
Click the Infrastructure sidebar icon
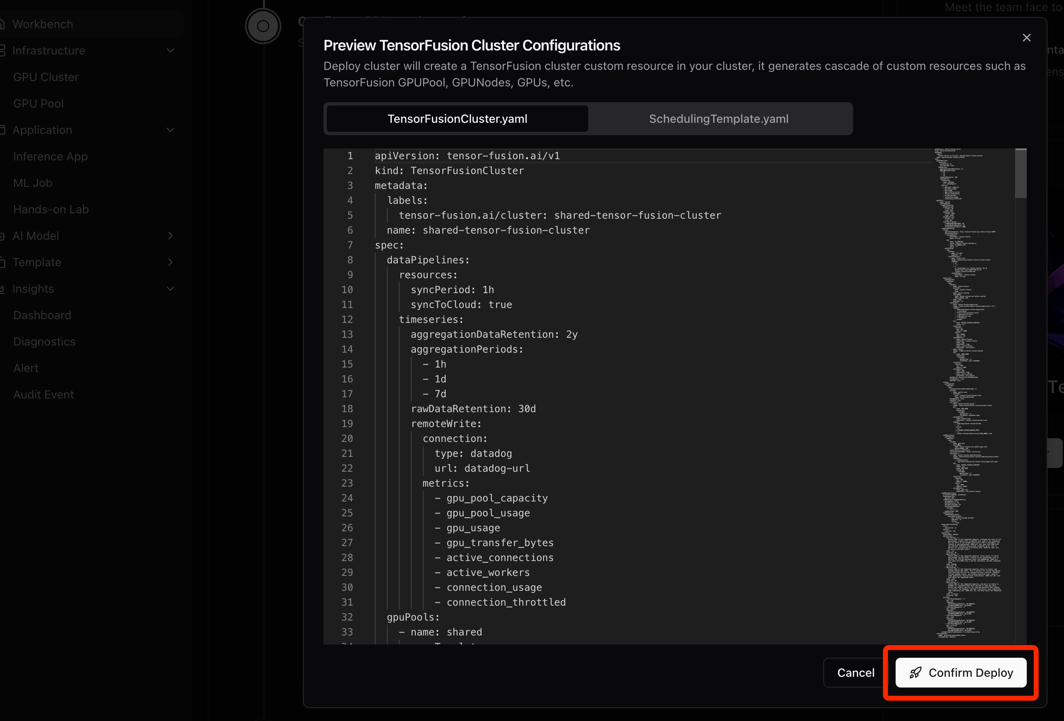tap(2, 51)
